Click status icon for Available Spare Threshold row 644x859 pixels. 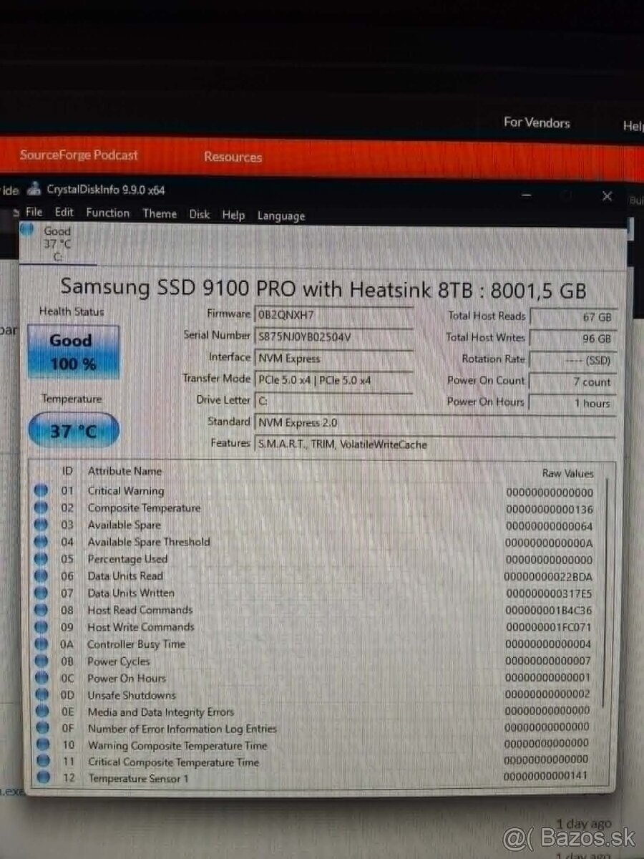pyautogui.click(x=41, y=542)
